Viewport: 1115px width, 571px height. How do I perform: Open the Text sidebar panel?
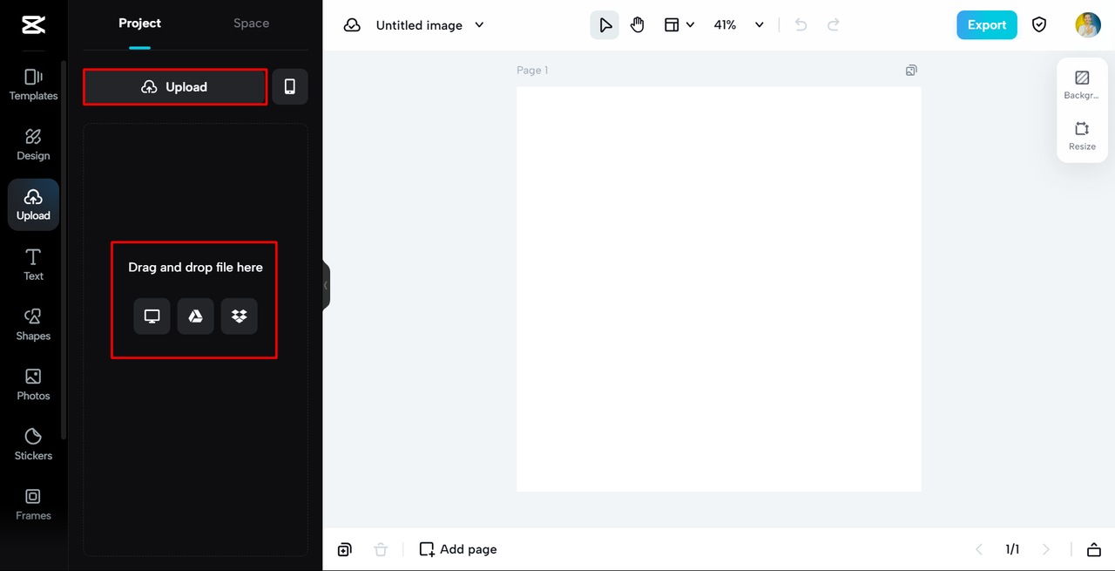pos(33,265)
